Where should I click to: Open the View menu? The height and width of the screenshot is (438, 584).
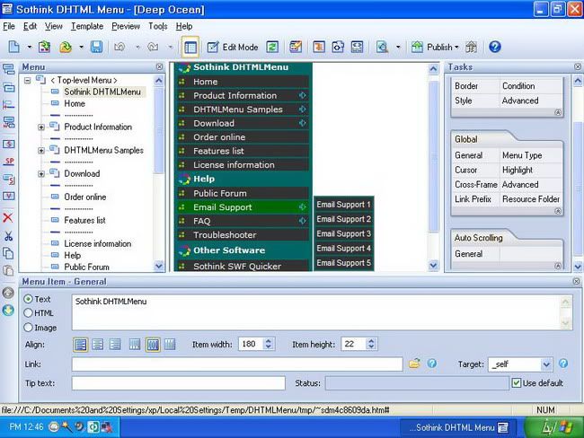(x=54, y=26)
